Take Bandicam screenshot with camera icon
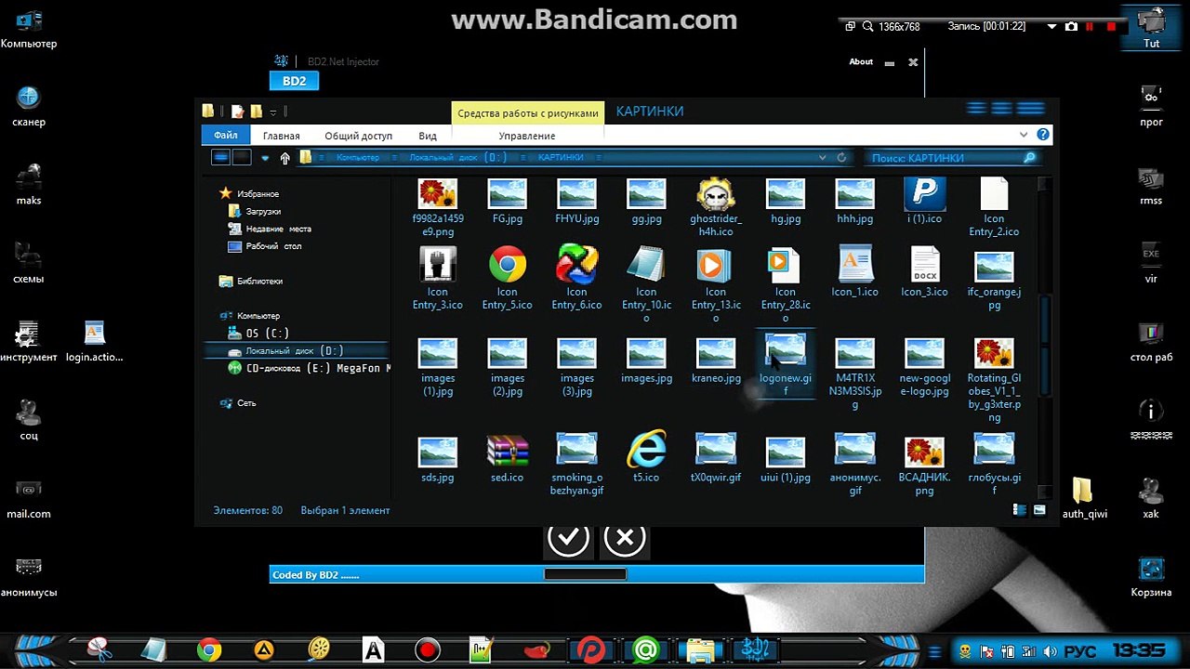Viewport: 1190px width, 669px height. click(x=1071, y=27)
